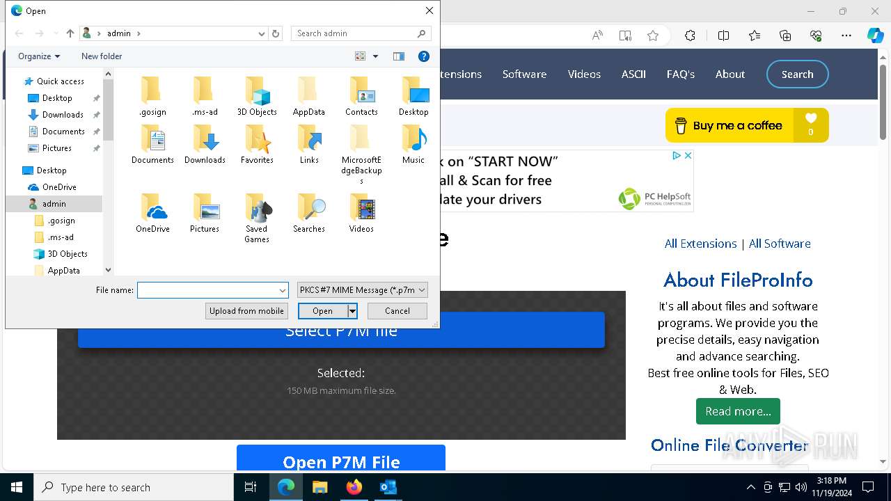Viewport: 891px width, 501px height.
Task: Click the Open button in dialog
Action: pos(322,311)
